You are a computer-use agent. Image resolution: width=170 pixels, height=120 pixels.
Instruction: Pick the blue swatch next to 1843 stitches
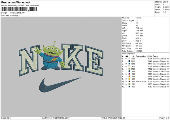[129, 64]
